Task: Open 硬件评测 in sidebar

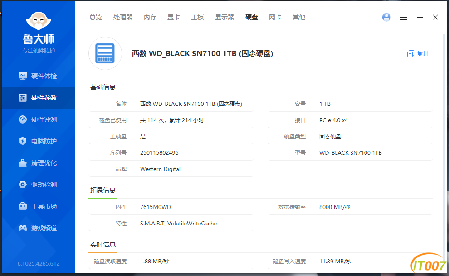Action: pyautogui.click(x=39, y=119)
